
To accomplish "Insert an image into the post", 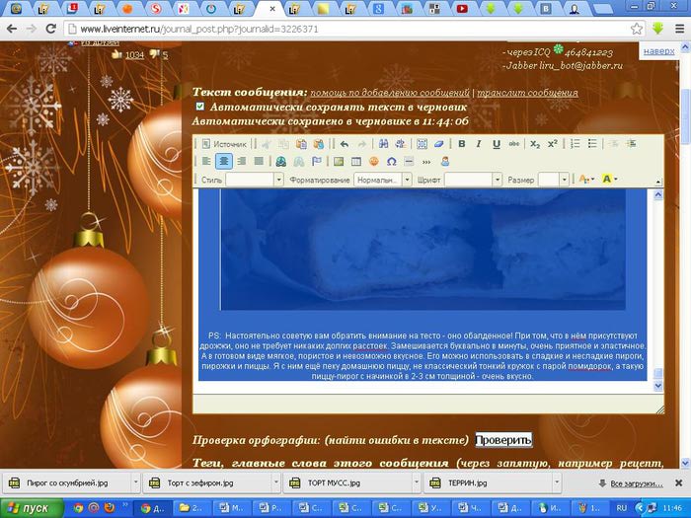I will pyautogui.click(x=339, y=162).
